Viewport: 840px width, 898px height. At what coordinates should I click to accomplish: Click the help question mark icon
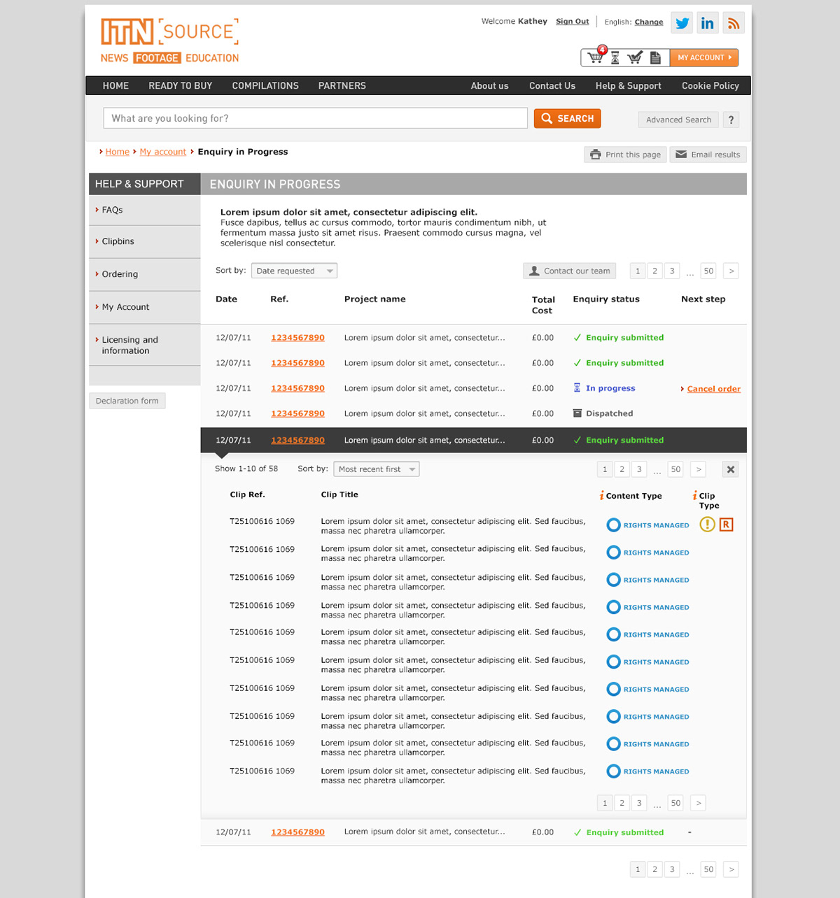point(731,119)
